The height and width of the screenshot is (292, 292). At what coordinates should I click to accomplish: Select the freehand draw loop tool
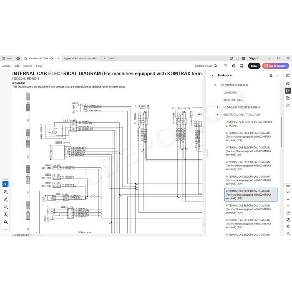point(5,207)
